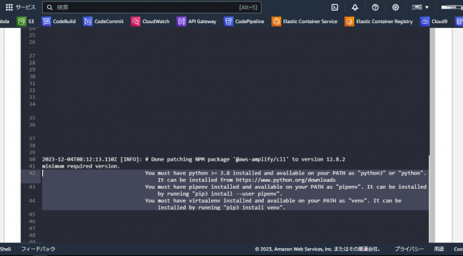The height and width of the screenshot is (256, 463).
Task: Click the log viewer vertical scrollbar
Action: [432, 135]
